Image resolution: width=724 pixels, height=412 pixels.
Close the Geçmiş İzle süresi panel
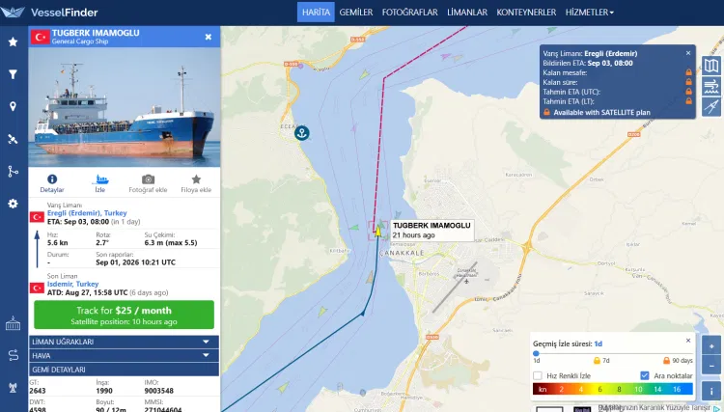click(688, 341)
